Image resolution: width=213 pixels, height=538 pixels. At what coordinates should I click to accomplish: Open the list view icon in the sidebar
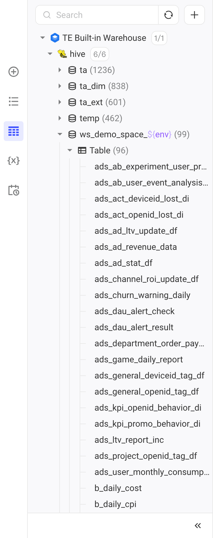(14, 101)
